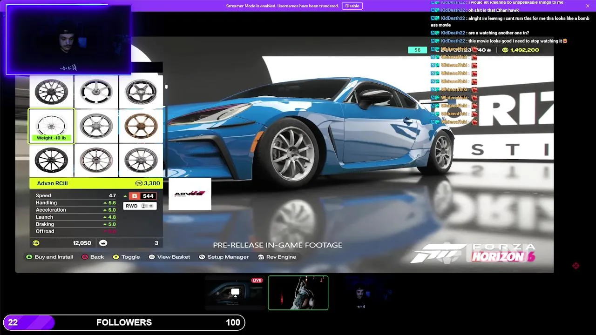This screenshot has width=596, height=335.
Task: Select the dark webcam thumbnail on the right
Action: (361, 293)
